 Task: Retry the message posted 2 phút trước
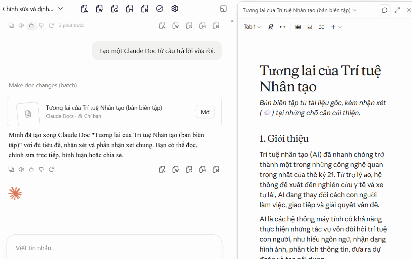[52, 25]
